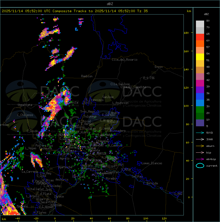The image size is (220, 222).
Task: Click the 30HM white arrow legend icon
Action: [x=200, y=139]
